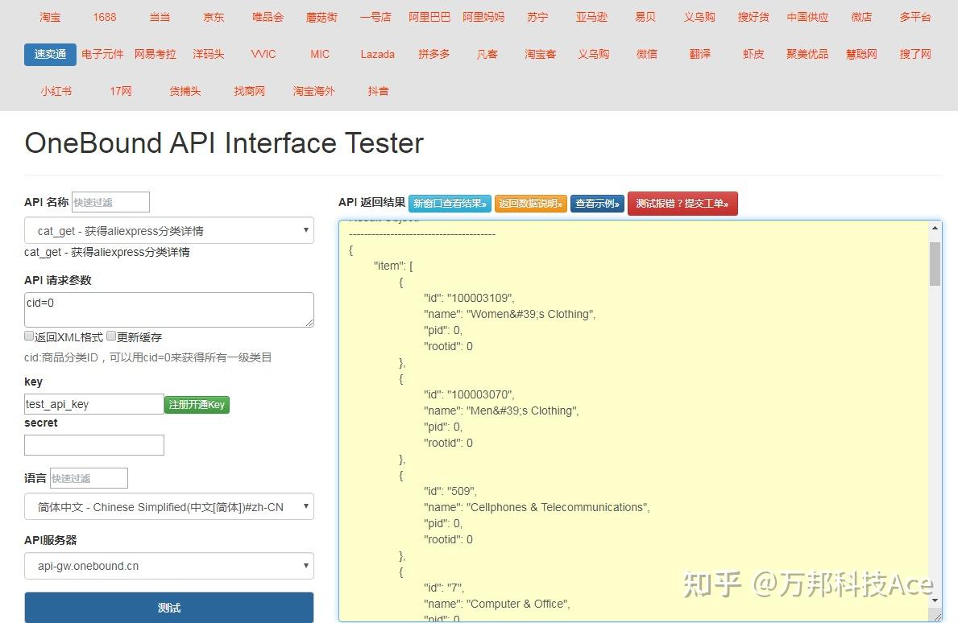Open the 语言 language dropdown
The height and width of the screenshot is (623, 958).
[x=168, y=506]
